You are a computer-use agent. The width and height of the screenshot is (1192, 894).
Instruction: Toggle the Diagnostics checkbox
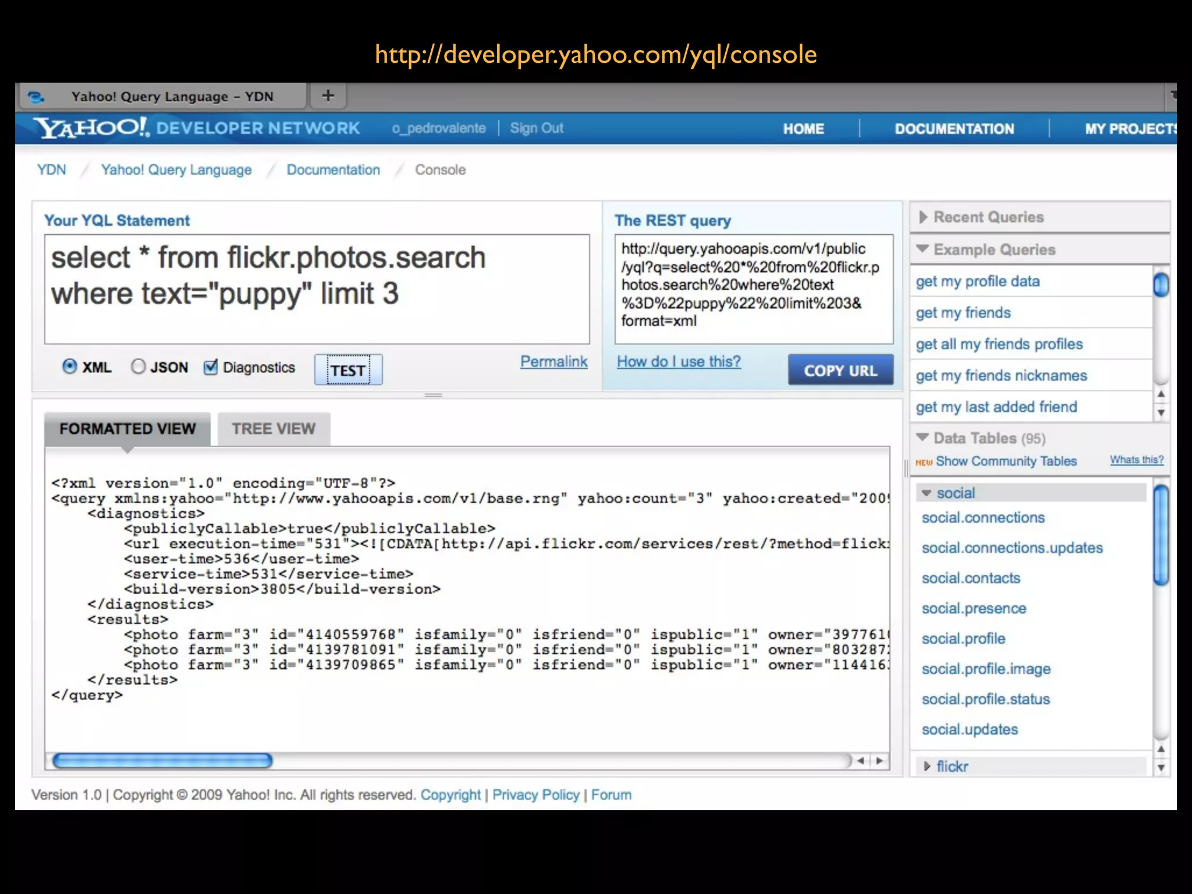211,367
